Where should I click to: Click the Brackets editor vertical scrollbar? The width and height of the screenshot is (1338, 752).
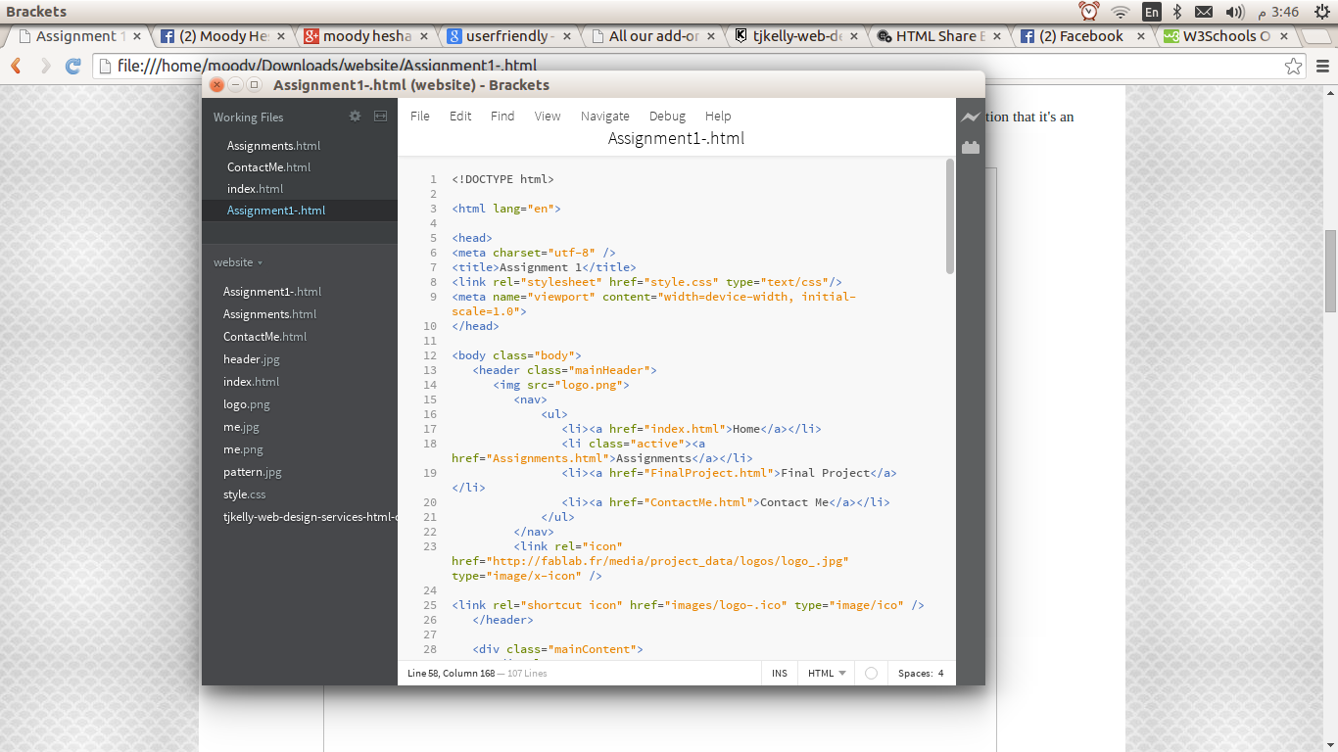pos(950,216)
